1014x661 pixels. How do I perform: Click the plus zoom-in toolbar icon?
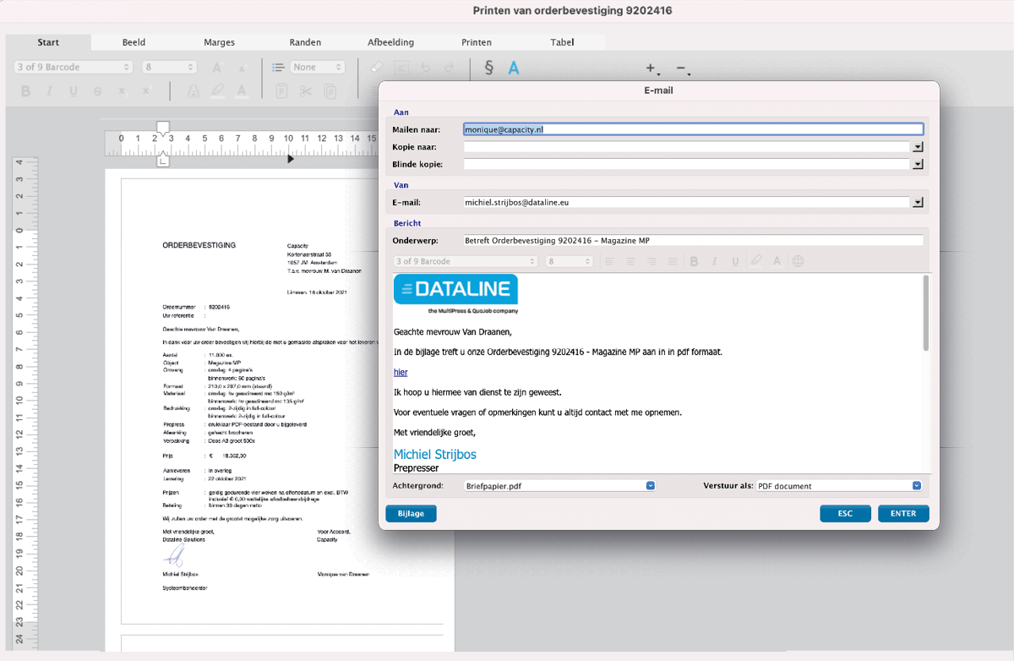pos(651,68)
